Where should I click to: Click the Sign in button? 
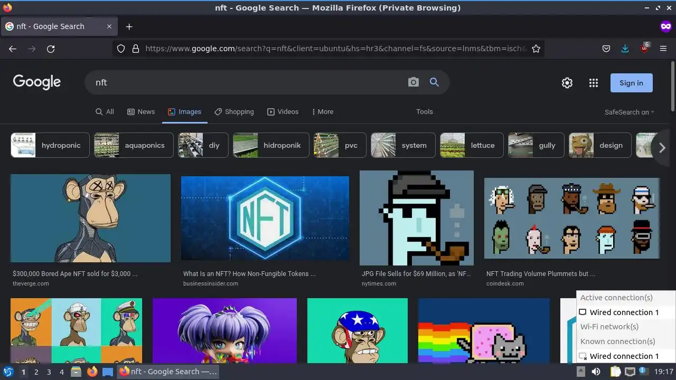coord(631,83)
